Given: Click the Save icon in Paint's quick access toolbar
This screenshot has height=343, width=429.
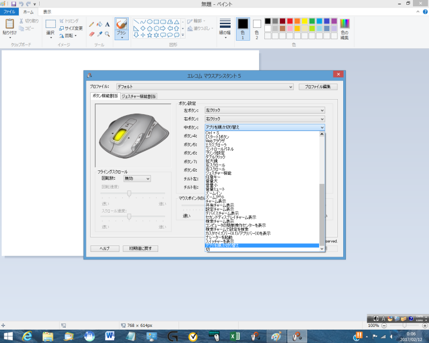Looking at the screenshot, I should point(13,4).
